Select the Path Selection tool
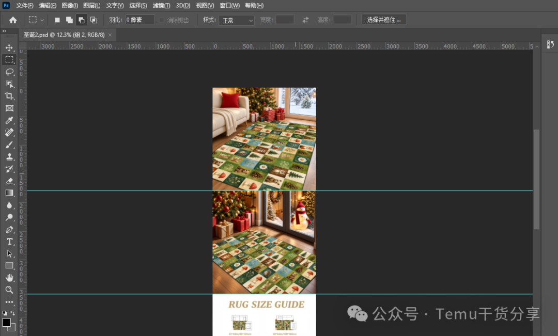 pos(9,254)
